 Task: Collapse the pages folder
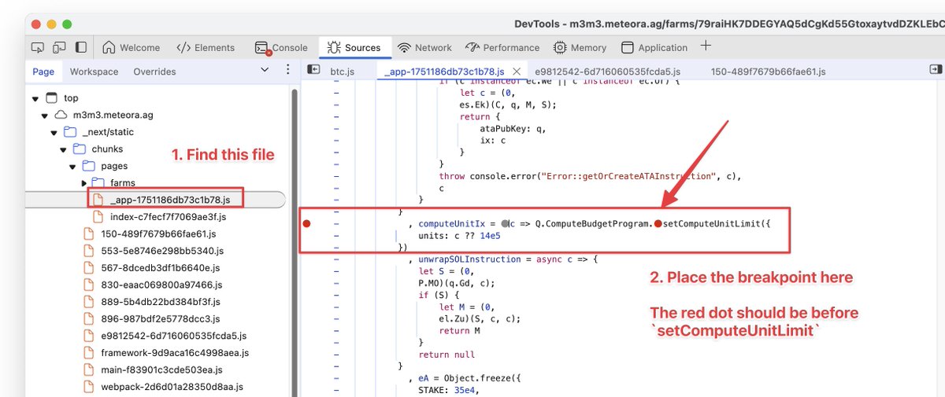pos(73,166)
